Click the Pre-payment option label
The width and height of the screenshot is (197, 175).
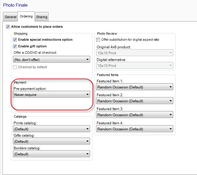[30, 89]
